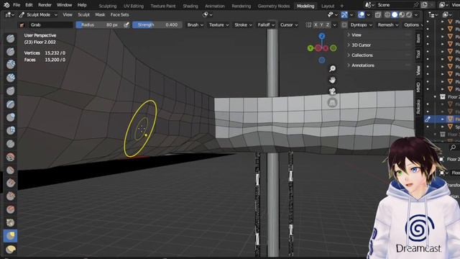The height and width of the screenshot is (259, 460).
Task: Toggle viewport overlays display
Action: (362, 14)
